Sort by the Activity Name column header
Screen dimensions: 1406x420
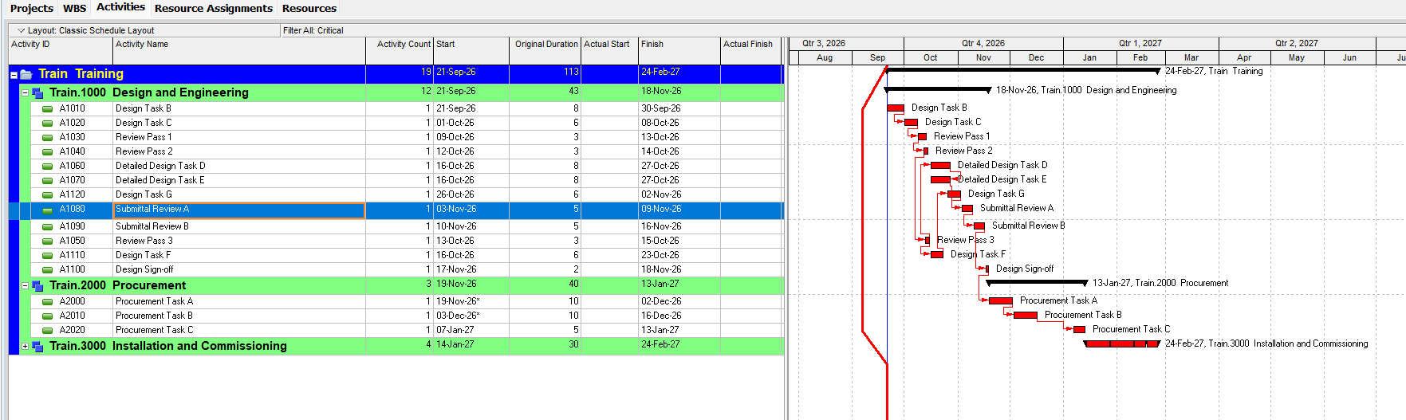[239, 50]
